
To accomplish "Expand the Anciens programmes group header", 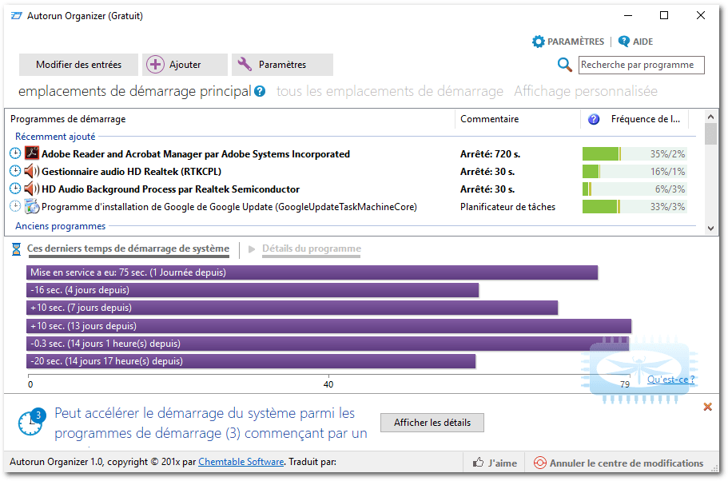I will point(61,226).
